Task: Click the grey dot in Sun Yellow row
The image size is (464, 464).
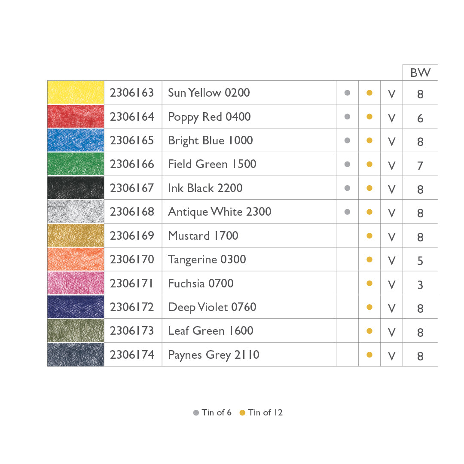Action: [347, 92]
